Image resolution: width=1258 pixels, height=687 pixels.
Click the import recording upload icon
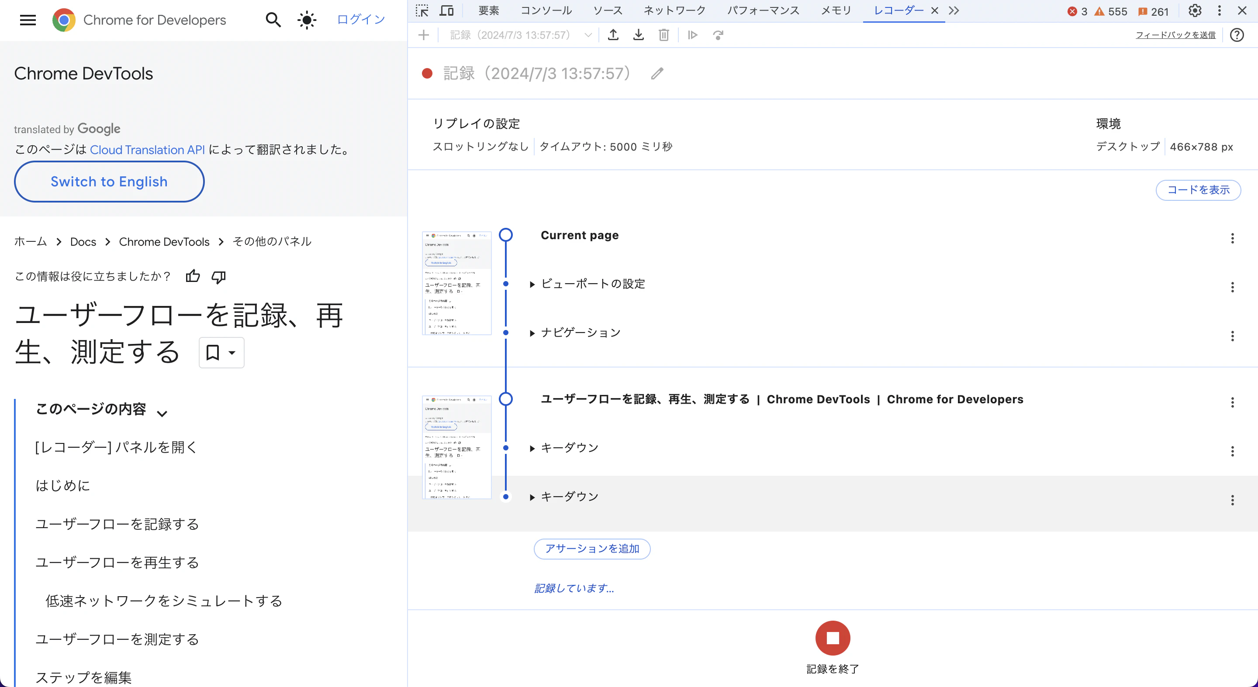click(x=613, y=34)
